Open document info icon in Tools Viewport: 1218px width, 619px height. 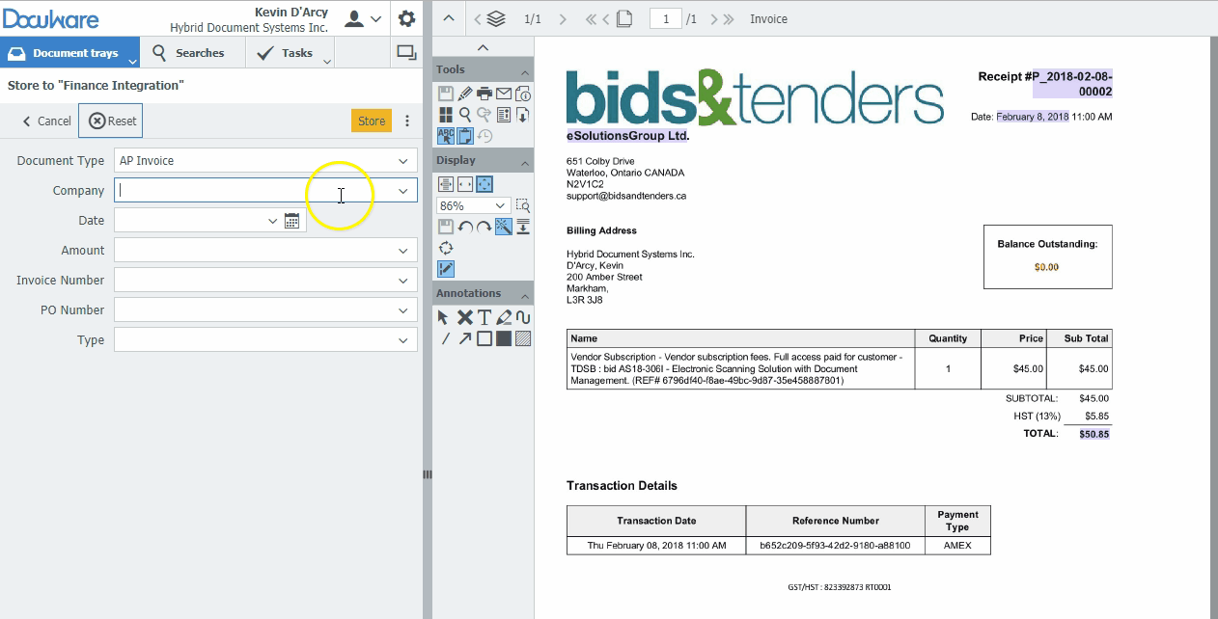522,94
